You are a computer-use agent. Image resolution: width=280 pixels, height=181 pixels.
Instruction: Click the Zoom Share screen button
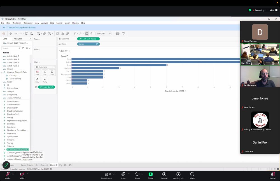coord(151,176)
